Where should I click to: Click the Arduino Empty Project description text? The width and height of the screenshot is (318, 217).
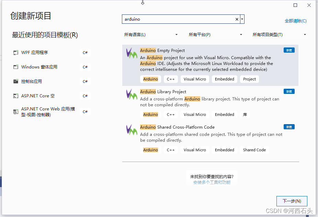coord(206,64)
